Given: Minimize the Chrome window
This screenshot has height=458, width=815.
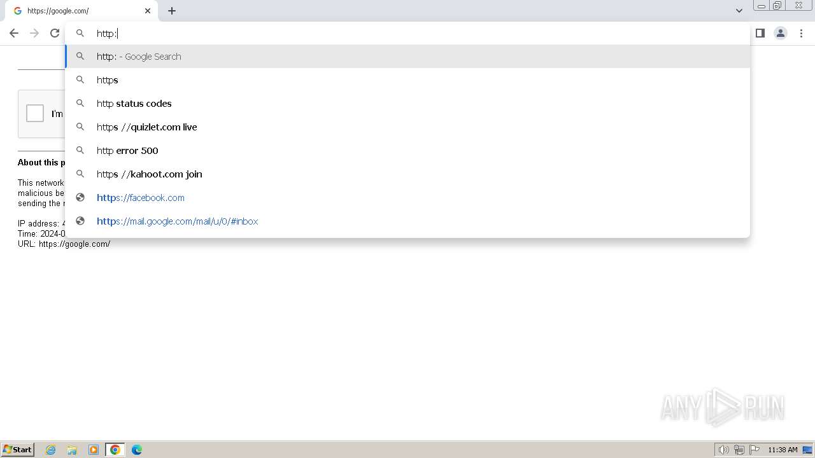Looking at the screenshot, I should 762,5.
